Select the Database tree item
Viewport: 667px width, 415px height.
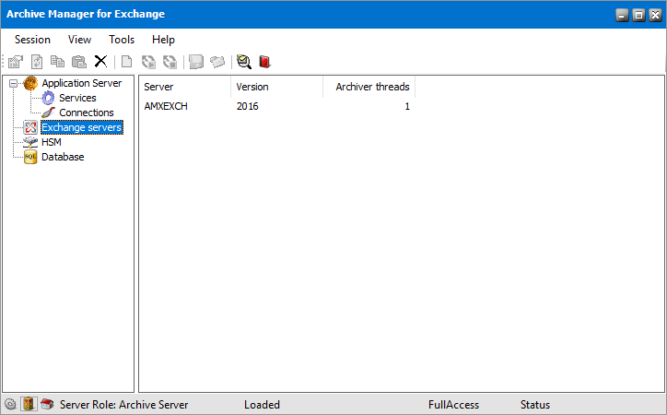(63, 157)
